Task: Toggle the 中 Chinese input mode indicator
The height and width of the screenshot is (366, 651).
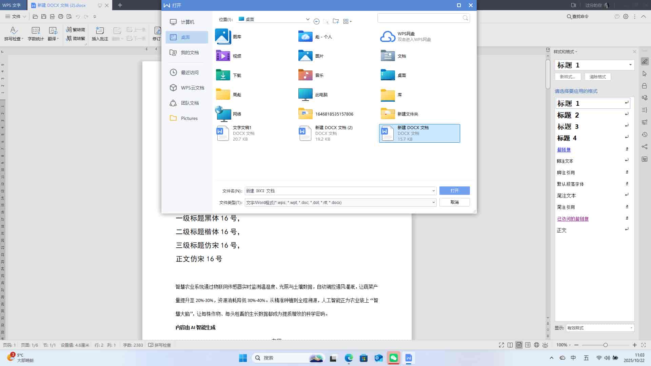Action: pyautogui.click(x=573, y=358)
